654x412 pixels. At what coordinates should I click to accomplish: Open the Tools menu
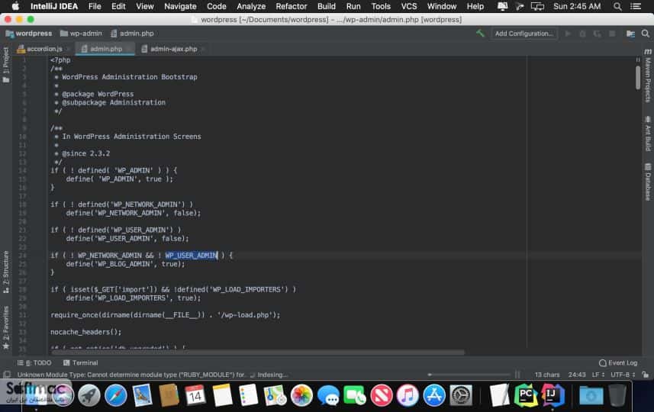point(381,6)
